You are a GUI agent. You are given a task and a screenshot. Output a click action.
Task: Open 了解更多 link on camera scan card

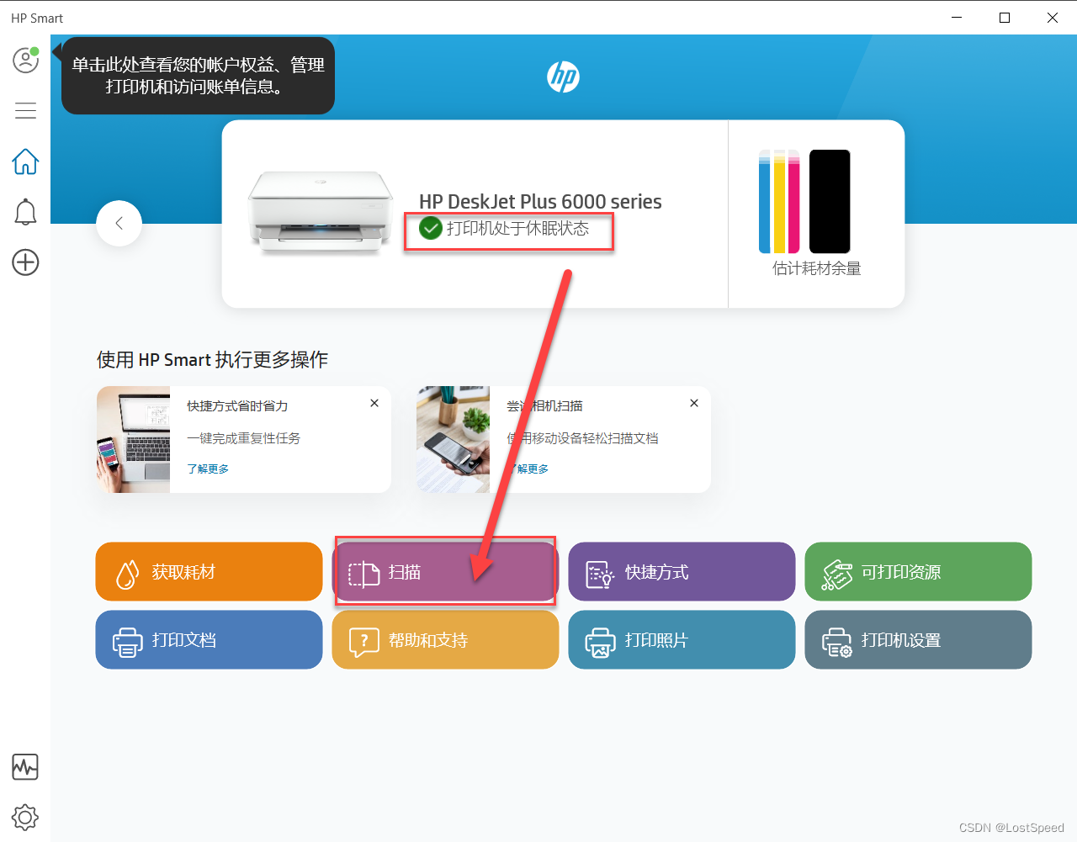pyautogui.click(x=528, y=469)
